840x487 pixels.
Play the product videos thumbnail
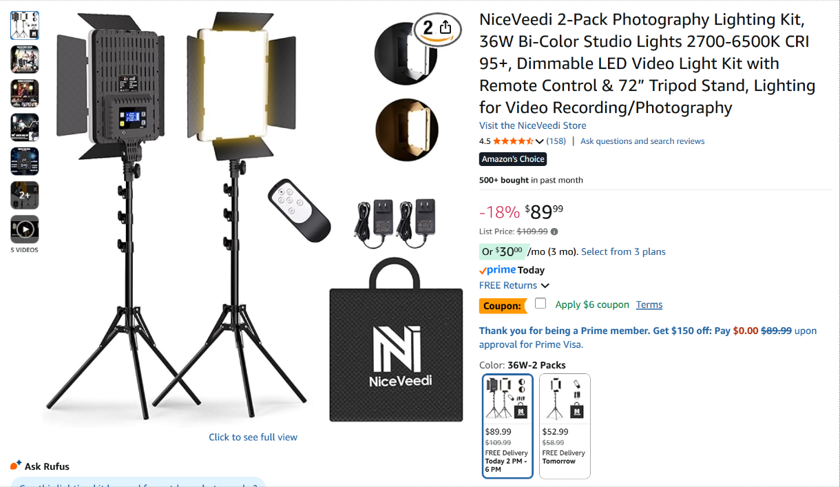click(x=25, y=229)
